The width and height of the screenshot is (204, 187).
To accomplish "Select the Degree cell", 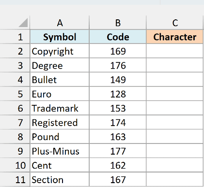I will pyautogui.click(x=60, y=65).
